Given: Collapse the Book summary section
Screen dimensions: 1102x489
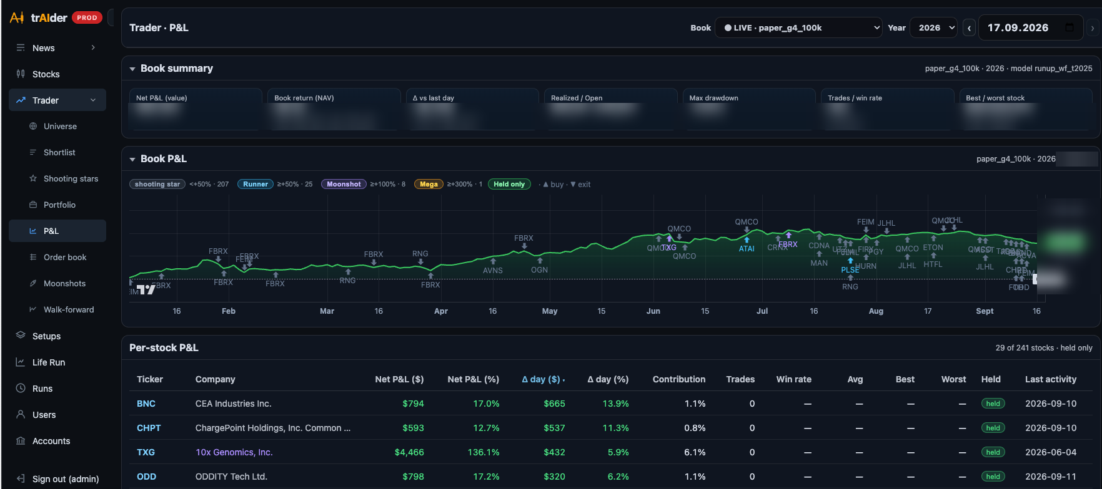Looking at the screenshot, I should (x=132, y=69).
